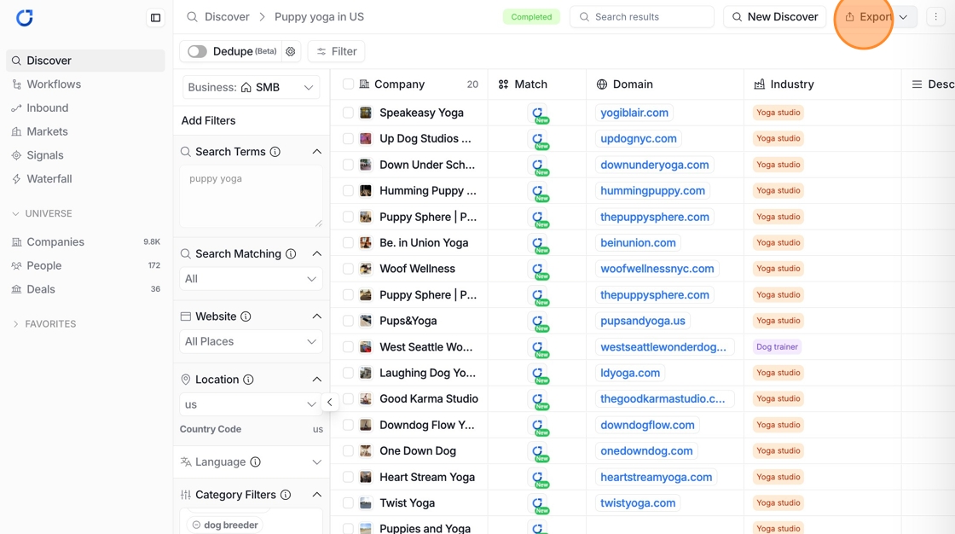Click the breadcrumb search icon
The image size is (955, 534).
coord(192,17)
